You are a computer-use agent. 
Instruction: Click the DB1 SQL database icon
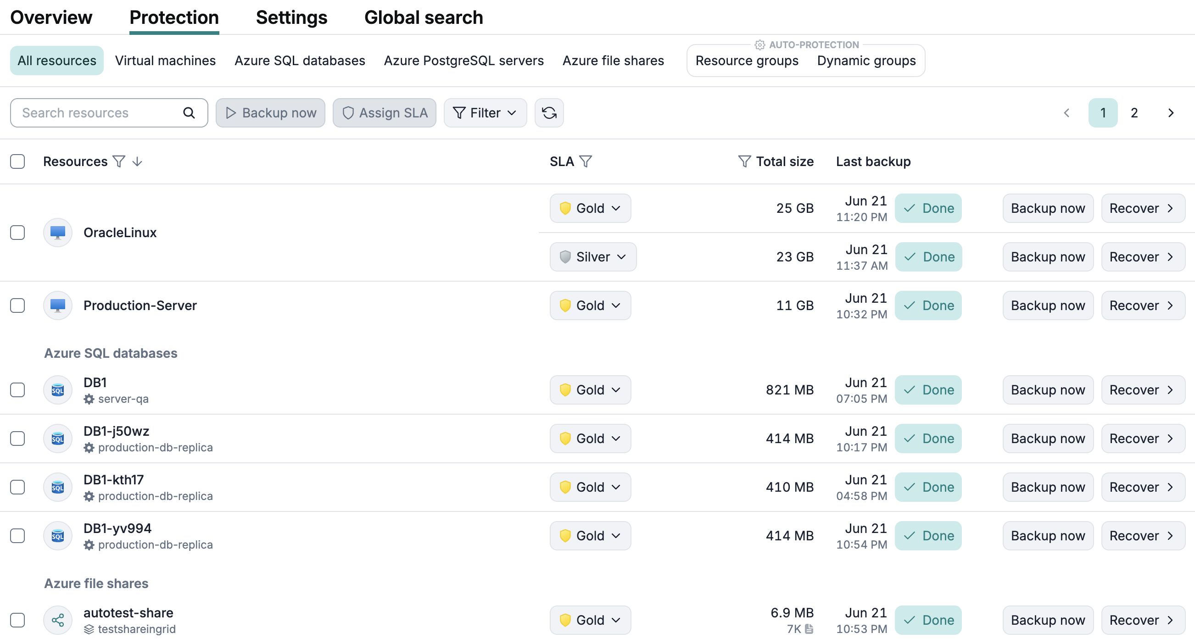(57, 390)
